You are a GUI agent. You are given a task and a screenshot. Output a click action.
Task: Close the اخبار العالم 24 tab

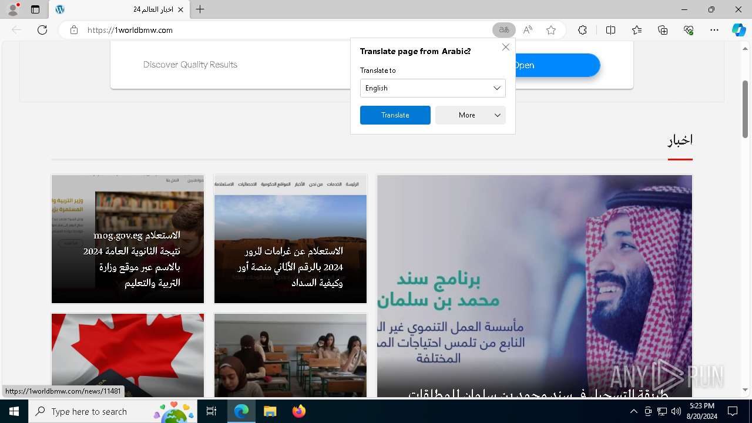coord(181,9)
